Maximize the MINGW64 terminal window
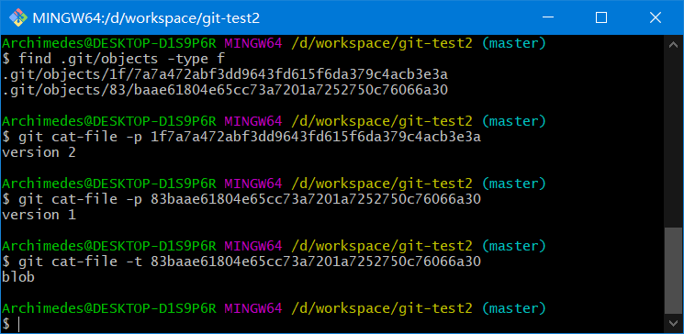This screenshot has width=684, height=334. (601, 17)
